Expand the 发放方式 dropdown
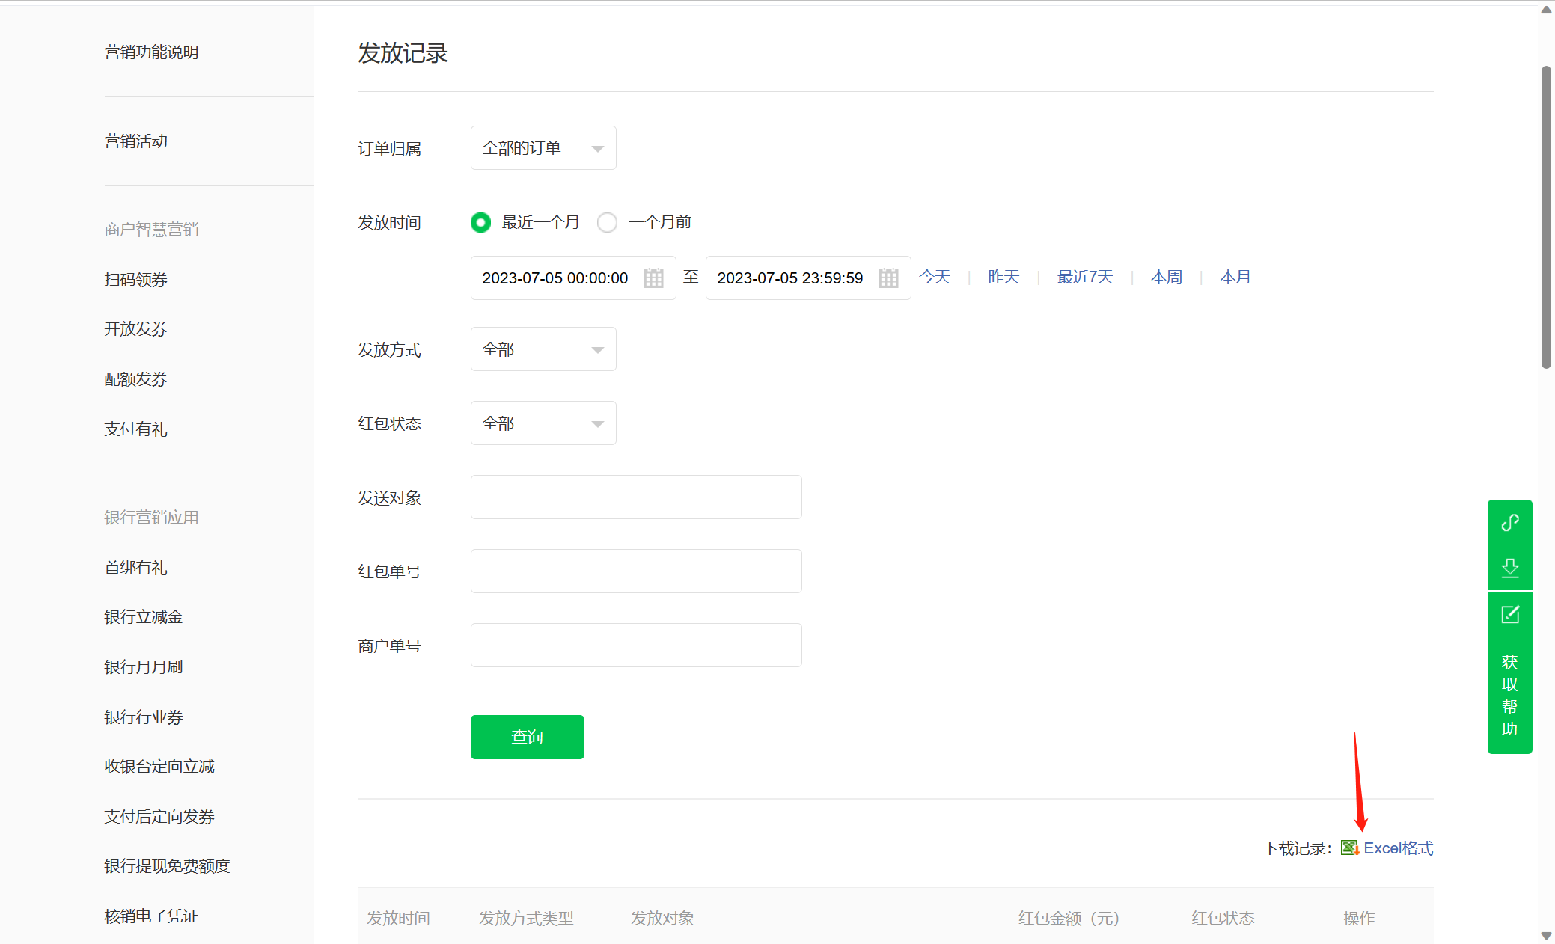Screen dimensions: 1555x944 coord(543,349)
